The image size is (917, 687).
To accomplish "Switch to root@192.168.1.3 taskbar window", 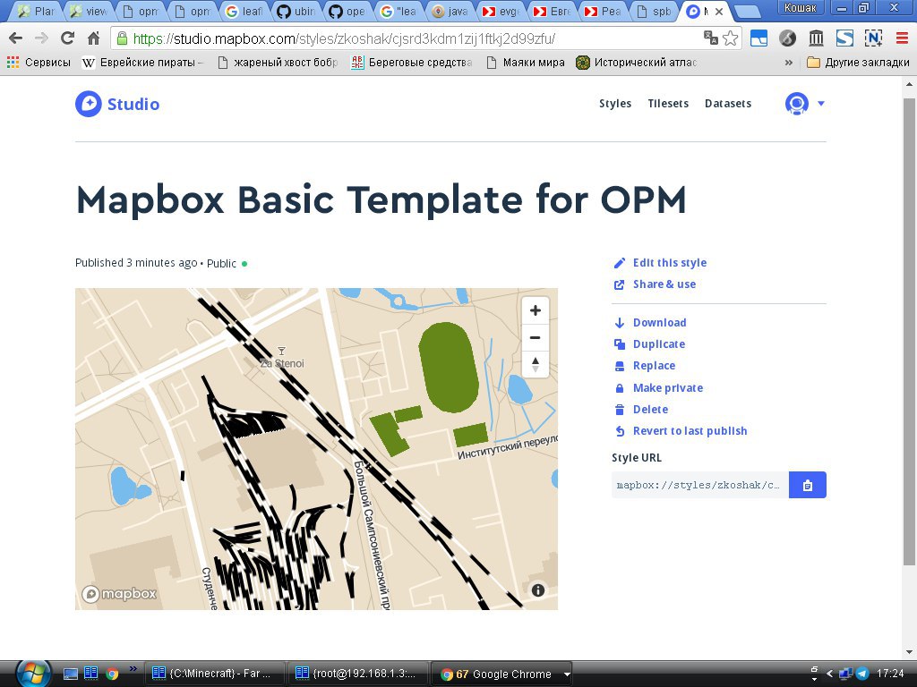I will (x=356, y=674).
